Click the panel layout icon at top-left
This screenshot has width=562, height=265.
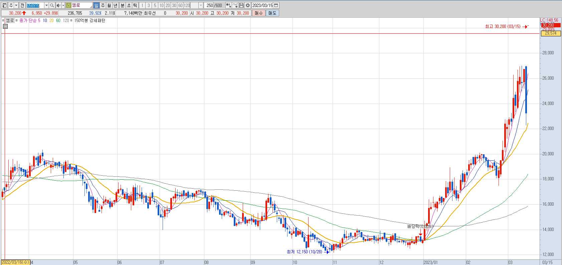[4, 5]
